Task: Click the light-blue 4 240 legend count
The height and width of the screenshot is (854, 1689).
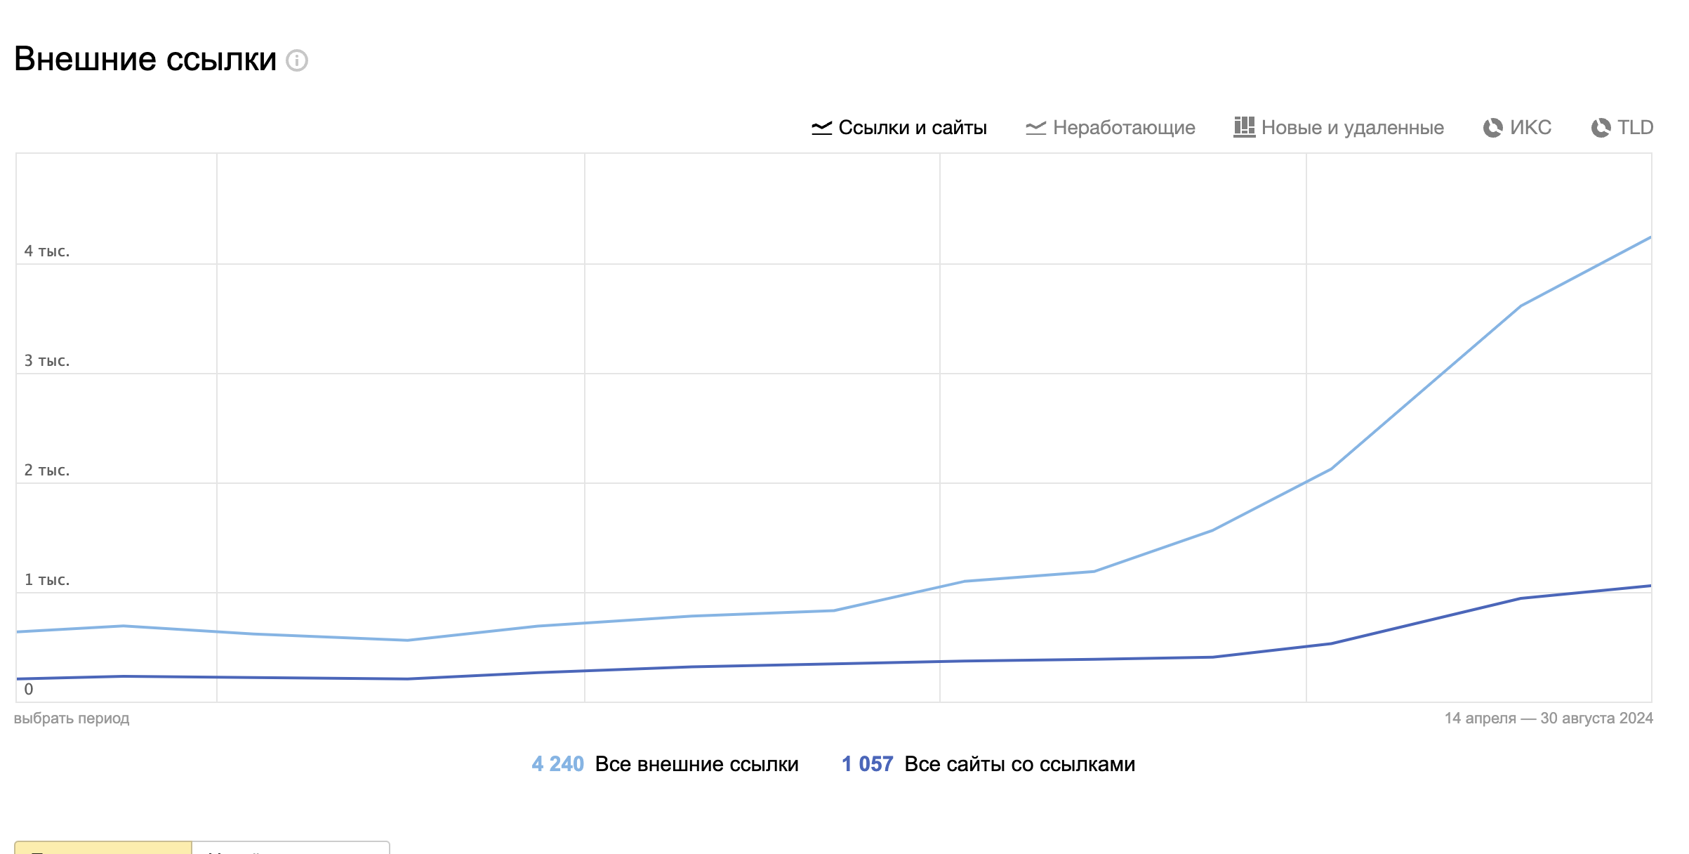Action: [x=557, y=764]
